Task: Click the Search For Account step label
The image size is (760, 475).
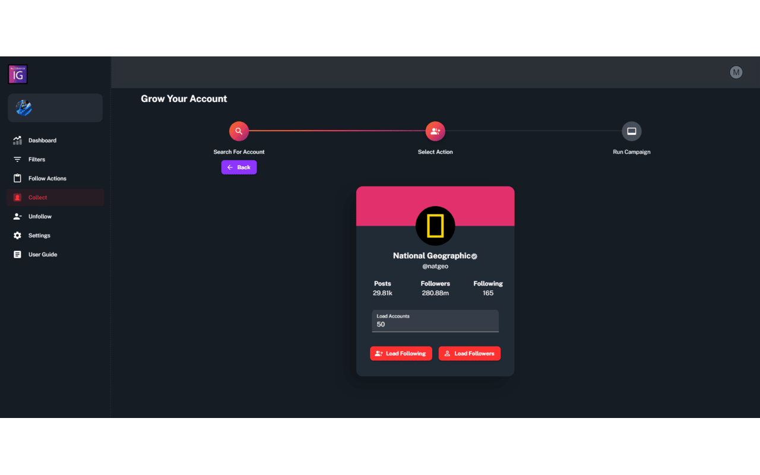Action: point(239,152)
